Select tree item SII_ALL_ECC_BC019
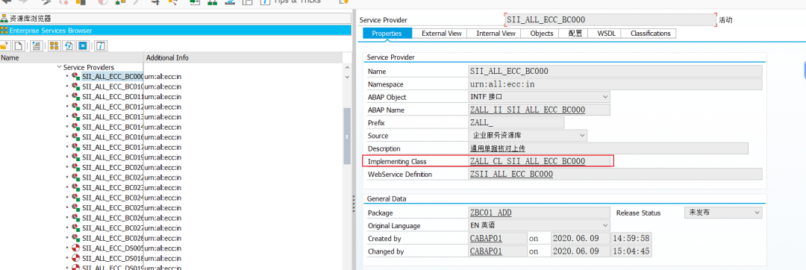 tap(113, 157)
